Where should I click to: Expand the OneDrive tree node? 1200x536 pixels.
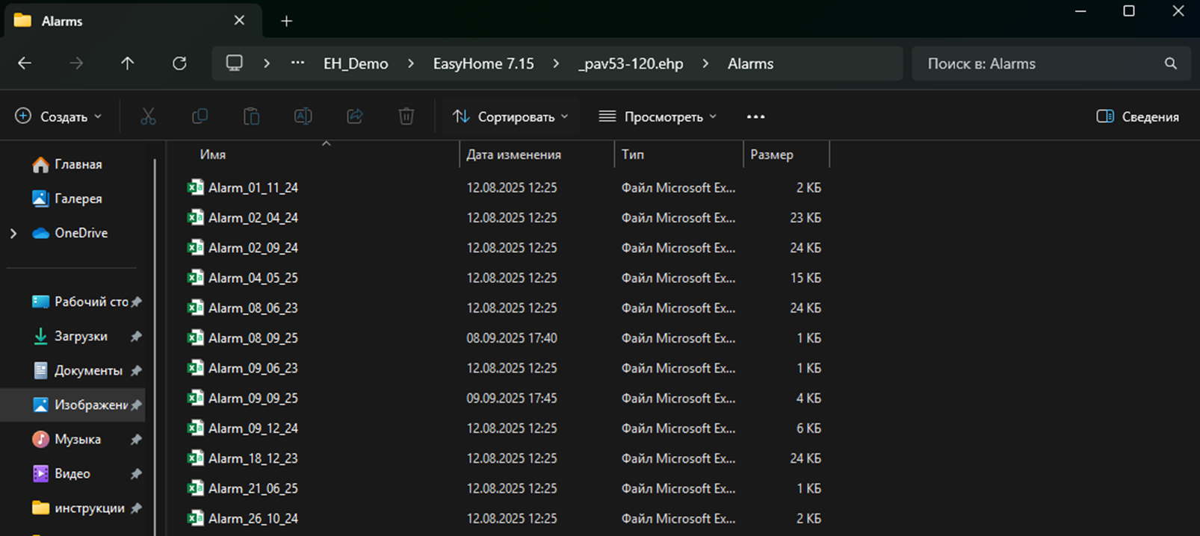tap(13, 234)
